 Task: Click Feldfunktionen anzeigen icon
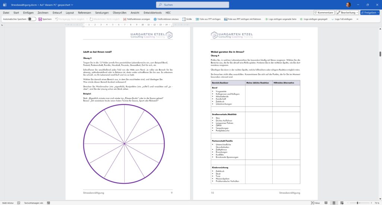pos(125,19)
